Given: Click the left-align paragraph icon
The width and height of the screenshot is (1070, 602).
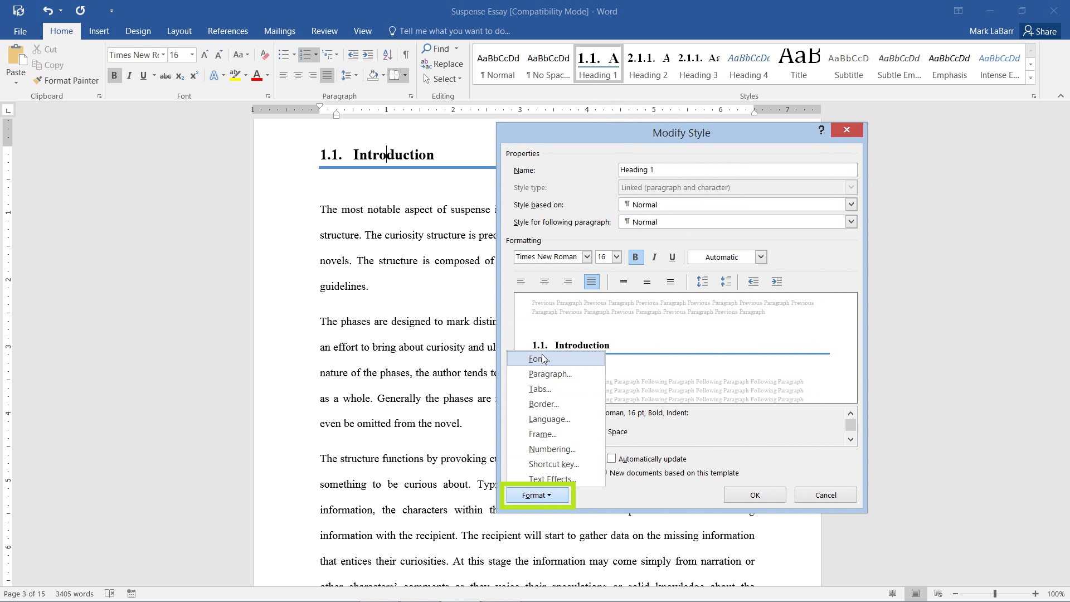Looking at the screenshot, I should coord(521,282).
